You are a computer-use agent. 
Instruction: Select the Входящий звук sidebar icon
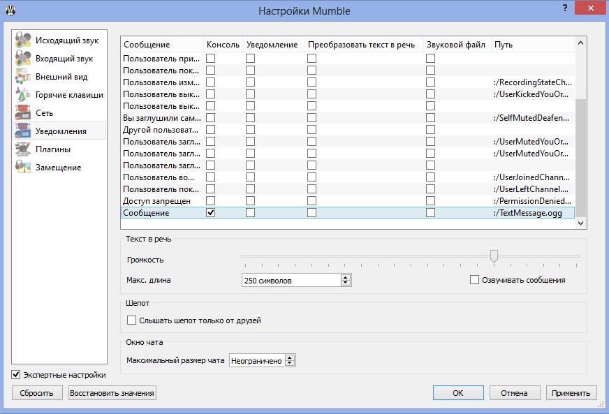(x=23, y=59)
